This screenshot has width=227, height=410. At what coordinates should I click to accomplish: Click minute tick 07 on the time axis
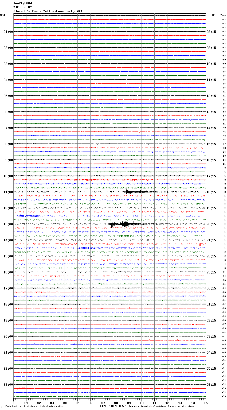103,403
